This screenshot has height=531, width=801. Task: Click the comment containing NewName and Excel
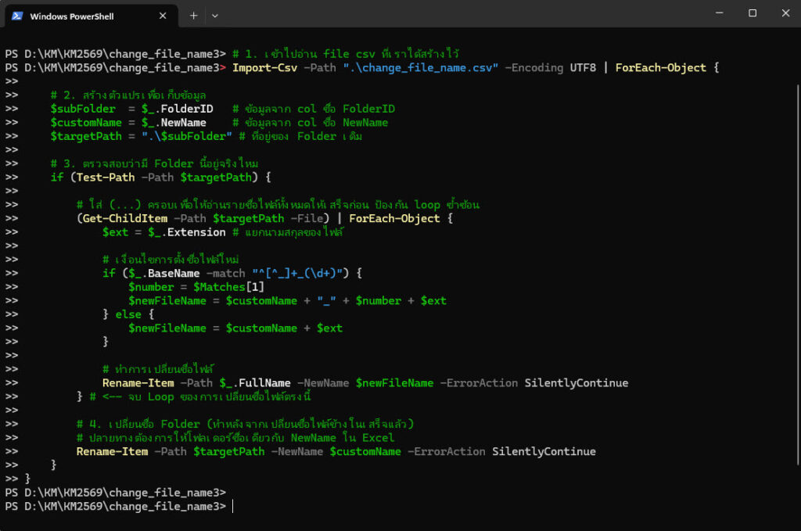coord(235,438)
